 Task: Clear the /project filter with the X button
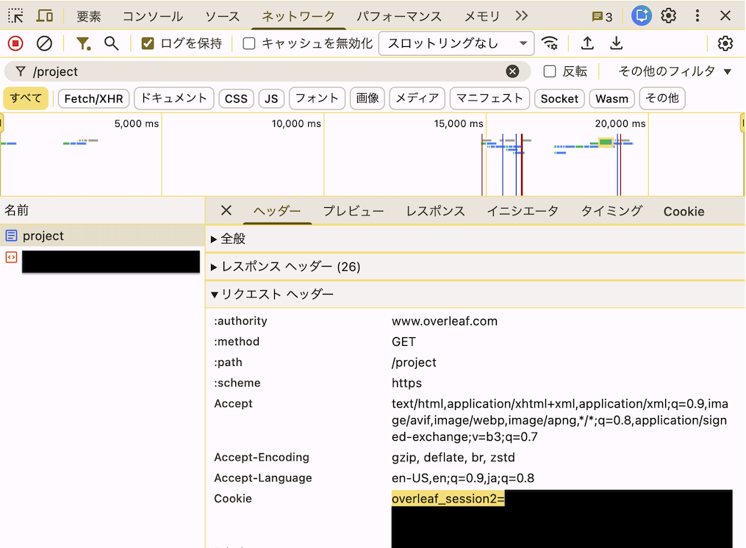pyautogui.click(x=512, y=71)
